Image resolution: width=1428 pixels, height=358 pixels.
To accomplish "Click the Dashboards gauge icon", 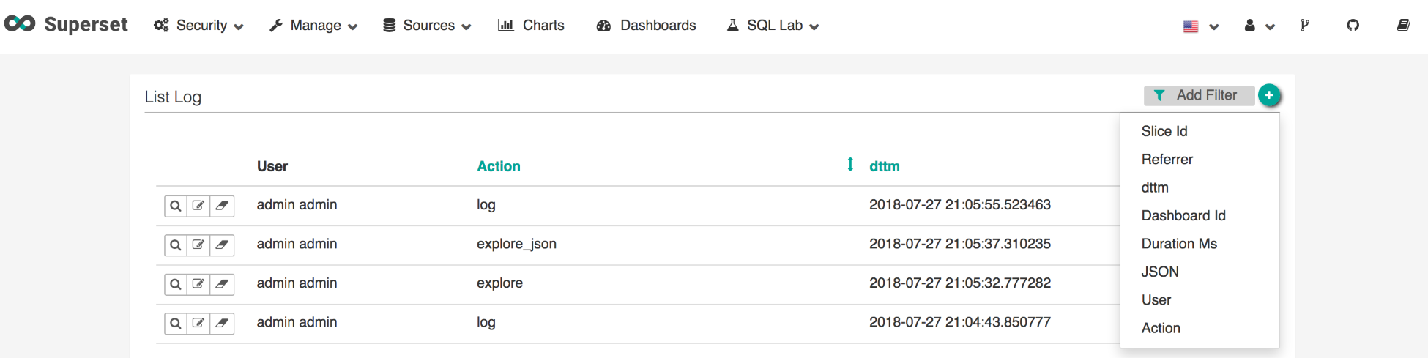I will [x=603, y=26].
